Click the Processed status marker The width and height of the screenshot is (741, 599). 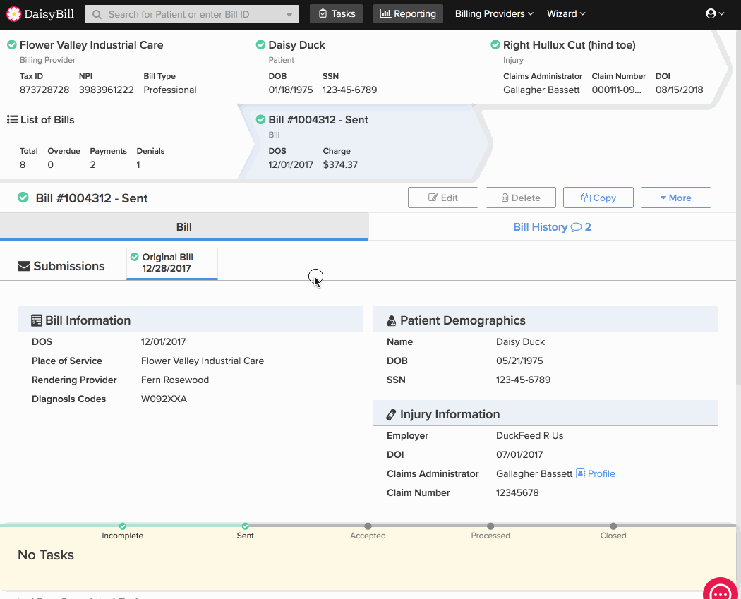pos(490,526)
